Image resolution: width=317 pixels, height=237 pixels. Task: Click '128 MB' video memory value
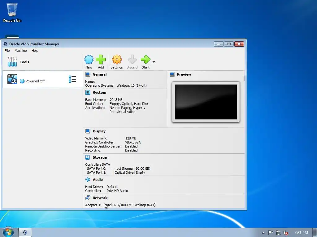click(131, 138)
